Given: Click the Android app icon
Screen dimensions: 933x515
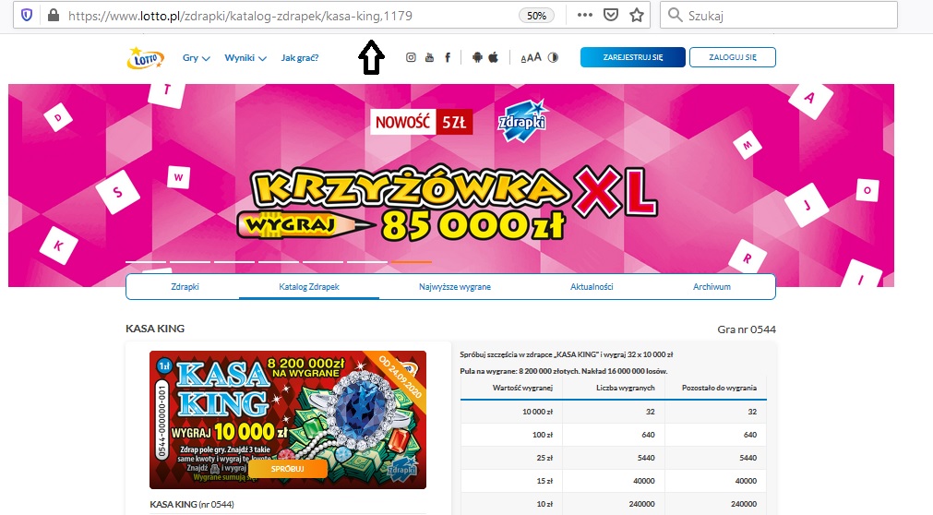Looking at the screenshot, I should coord(477,57).
